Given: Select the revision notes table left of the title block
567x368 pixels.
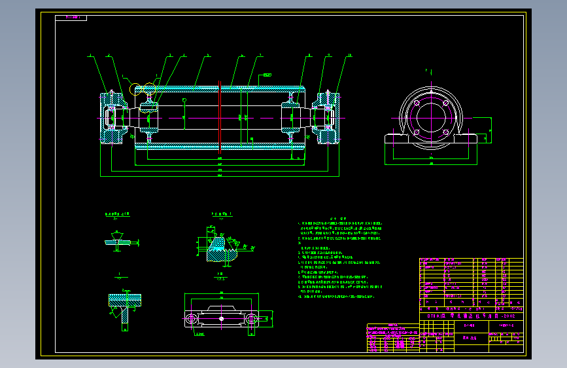Looking at the screenshot, I should point(393,338).
